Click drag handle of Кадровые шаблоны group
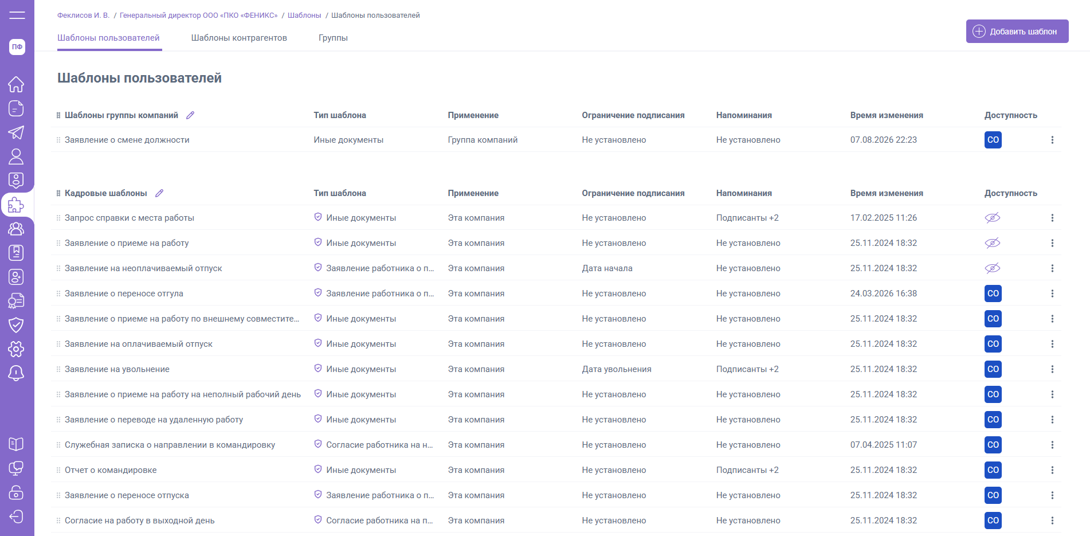 58,193
